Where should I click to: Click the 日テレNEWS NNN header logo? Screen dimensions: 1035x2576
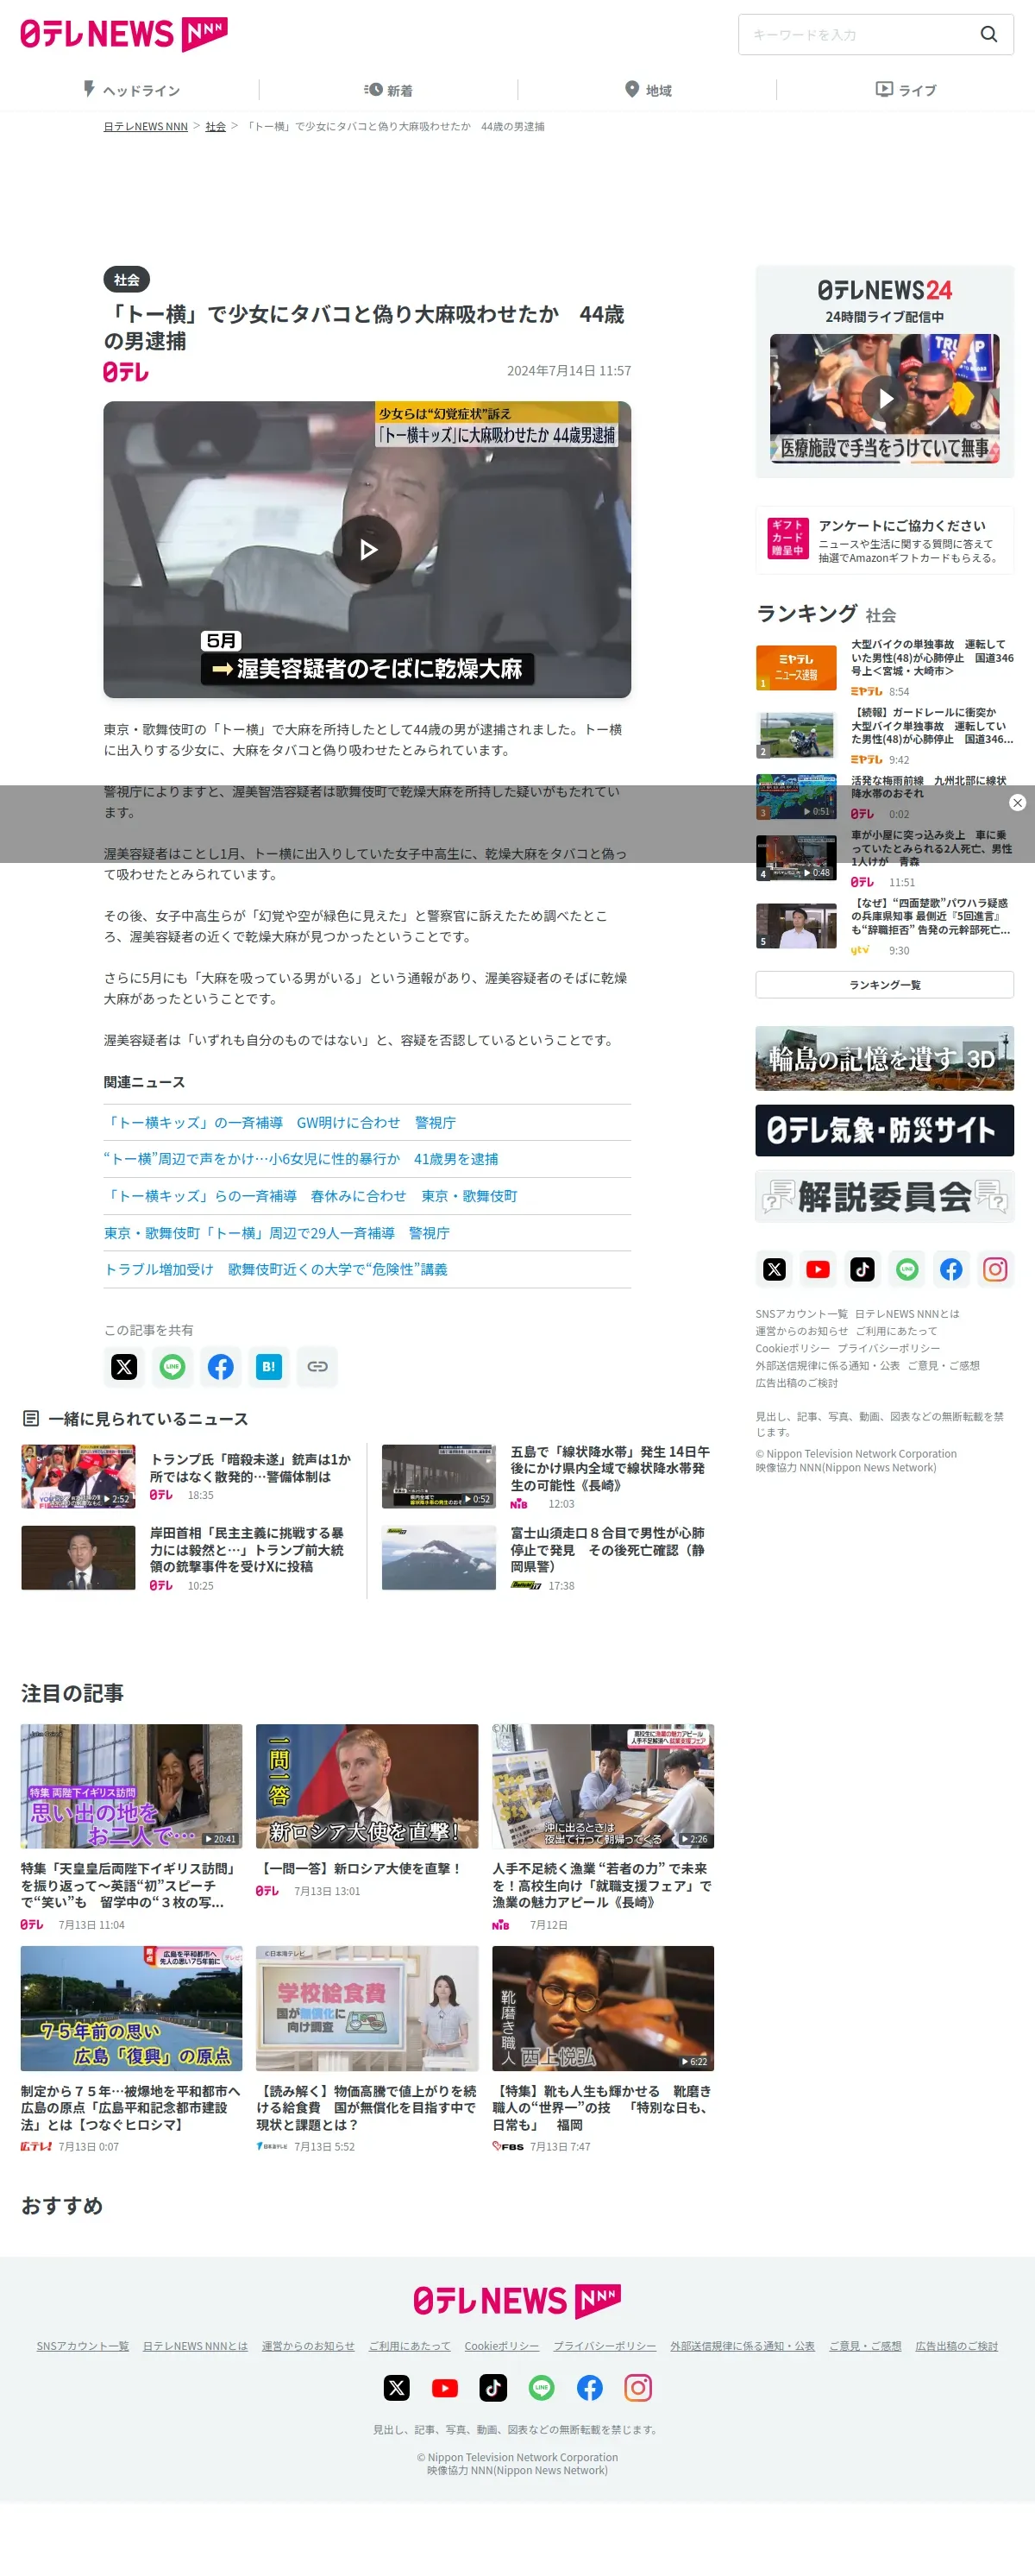tap(124, 34)
